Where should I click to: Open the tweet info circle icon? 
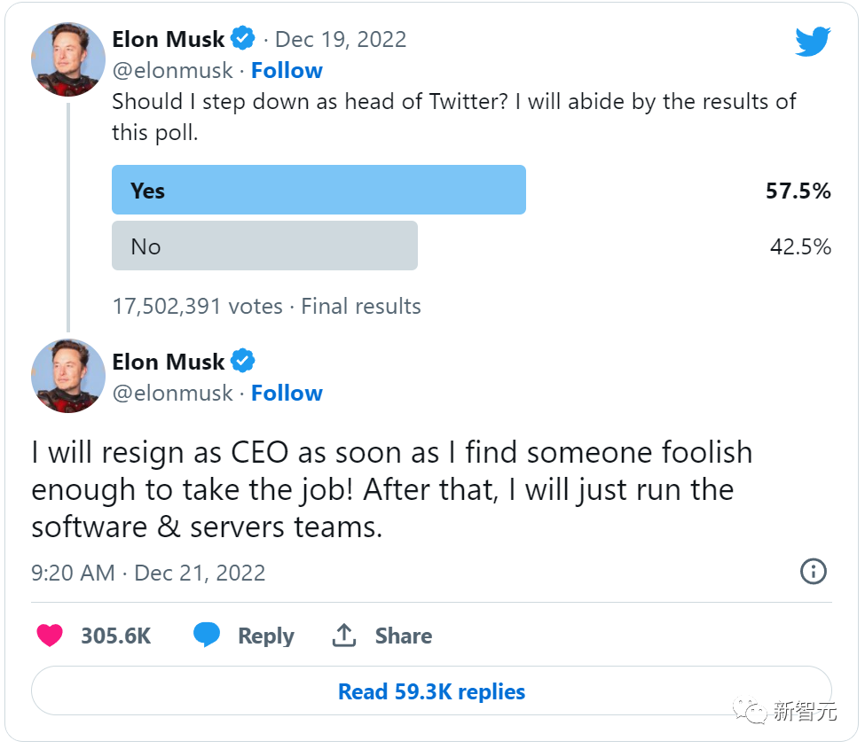[813, 572]
